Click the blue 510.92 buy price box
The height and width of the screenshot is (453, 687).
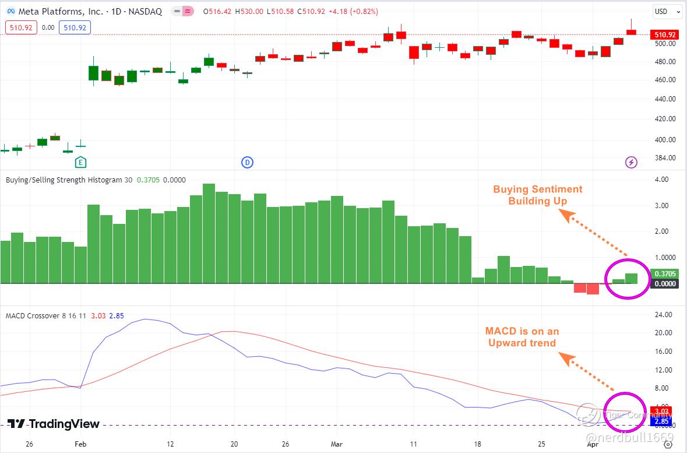[75, 27]
